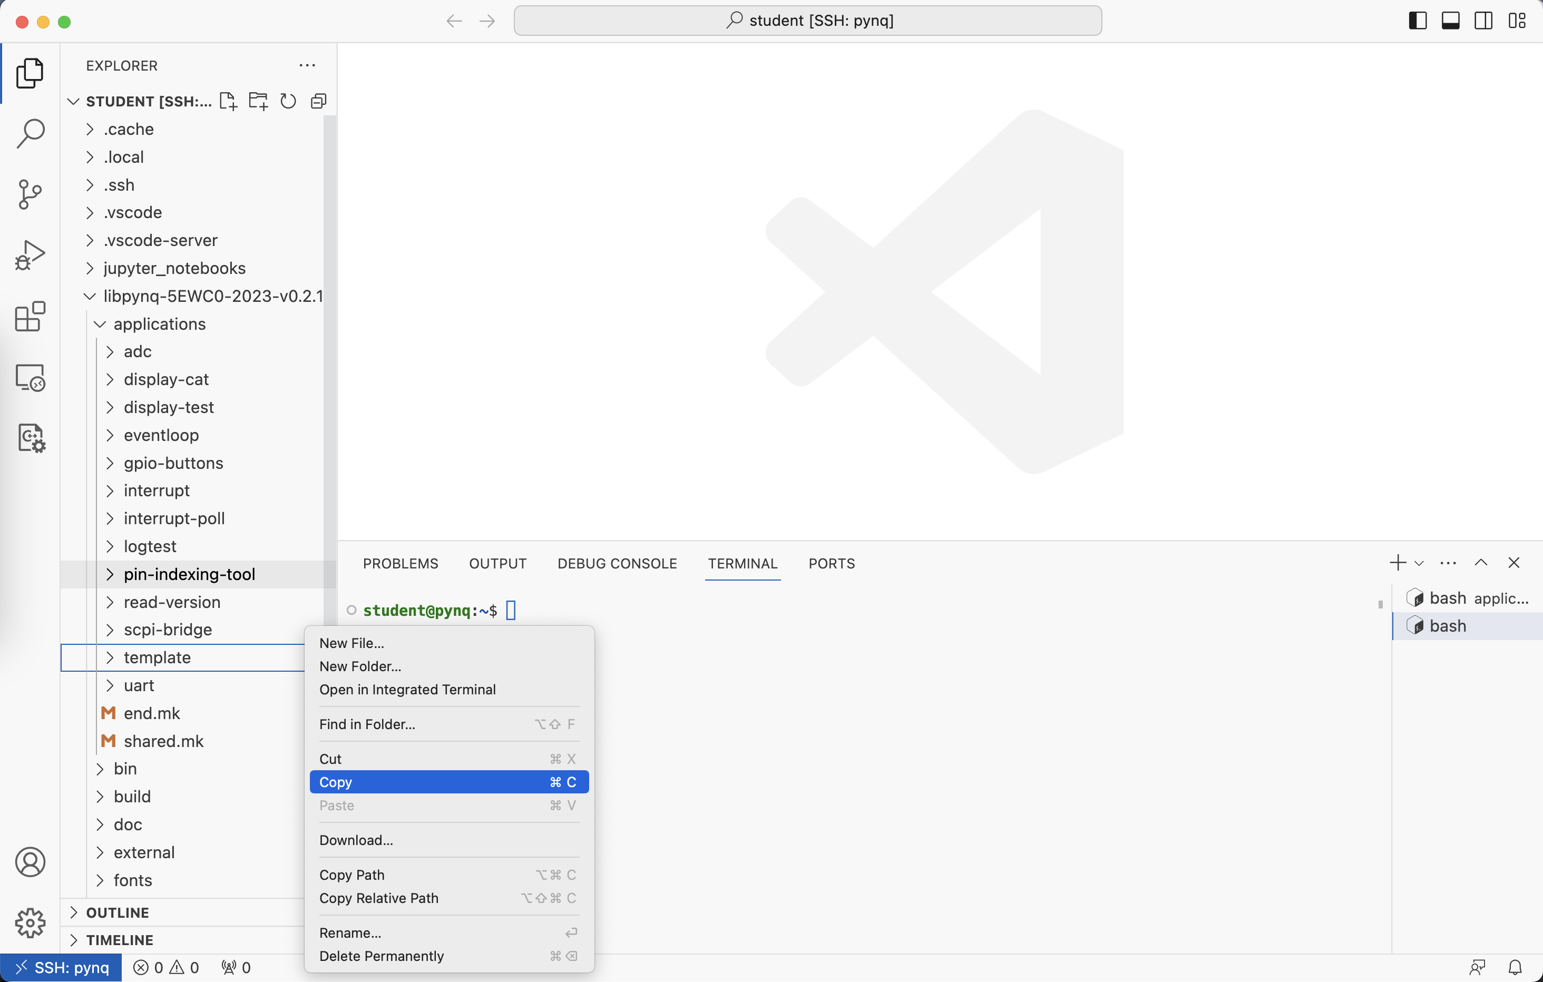Expand the template folder tree item

[x=109, y=657]
